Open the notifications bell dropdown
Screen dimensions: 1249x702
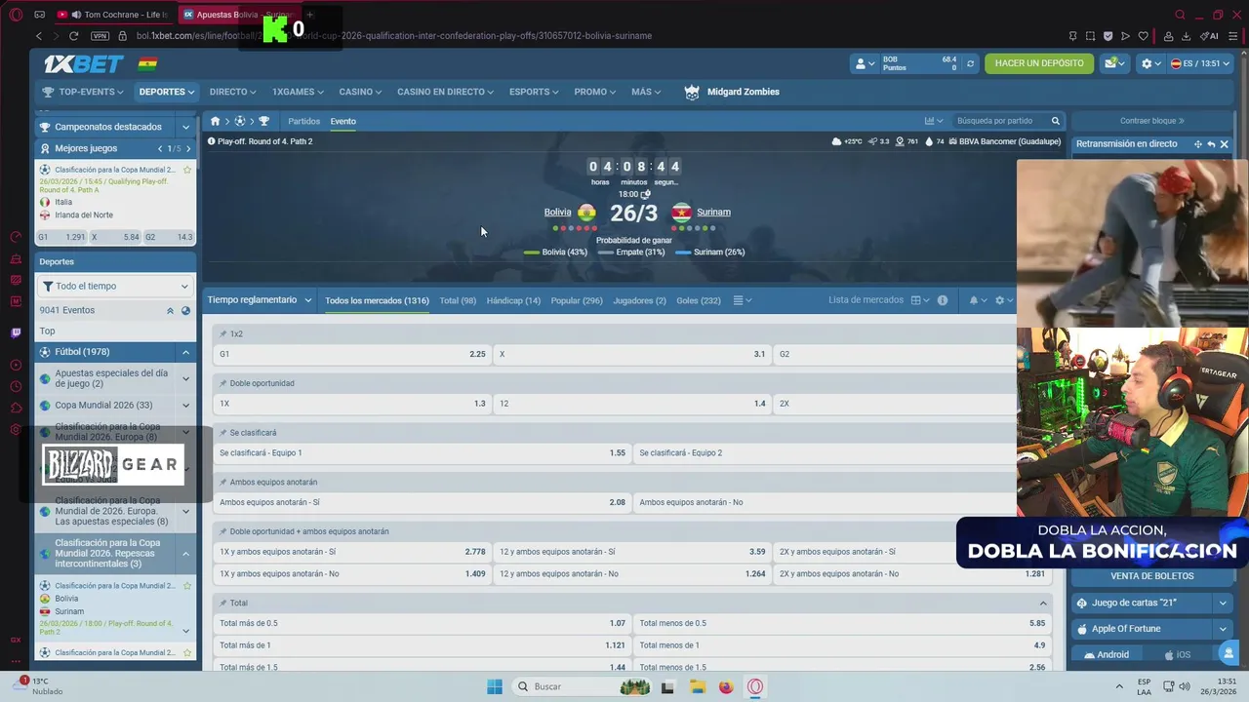point(978,300)
